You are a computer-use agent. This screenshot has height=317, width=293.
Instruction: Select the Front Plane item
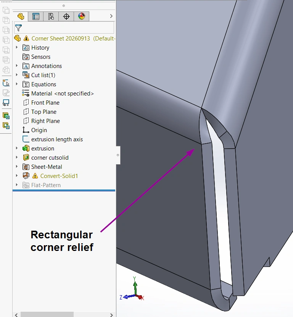tap(45, 103)
